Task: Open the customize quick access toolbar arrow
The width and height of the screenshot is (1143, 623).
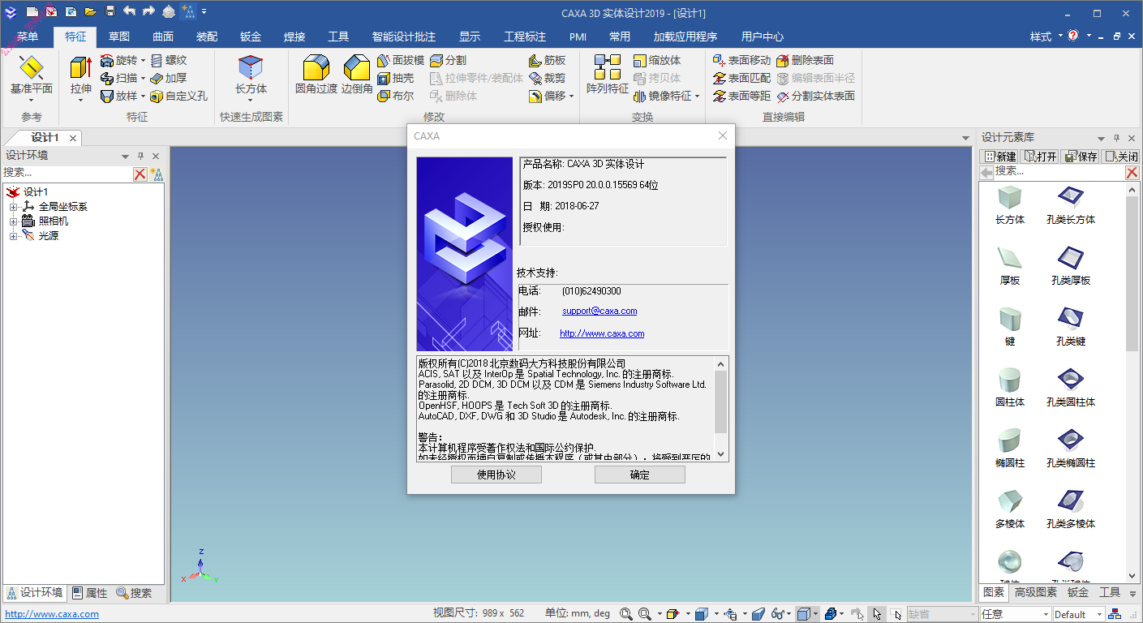Action: tap(204, 11)
